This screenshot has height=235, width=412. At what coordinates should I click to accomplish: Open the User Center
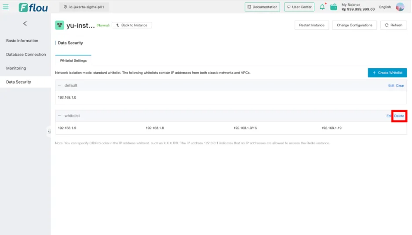299,7
